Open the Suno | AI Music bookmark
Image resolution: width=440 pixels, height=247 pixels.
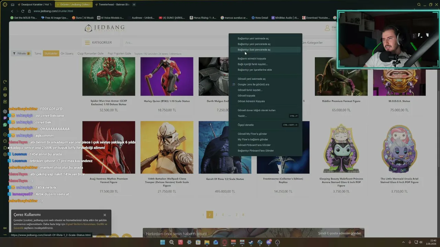tap(83, 18)
